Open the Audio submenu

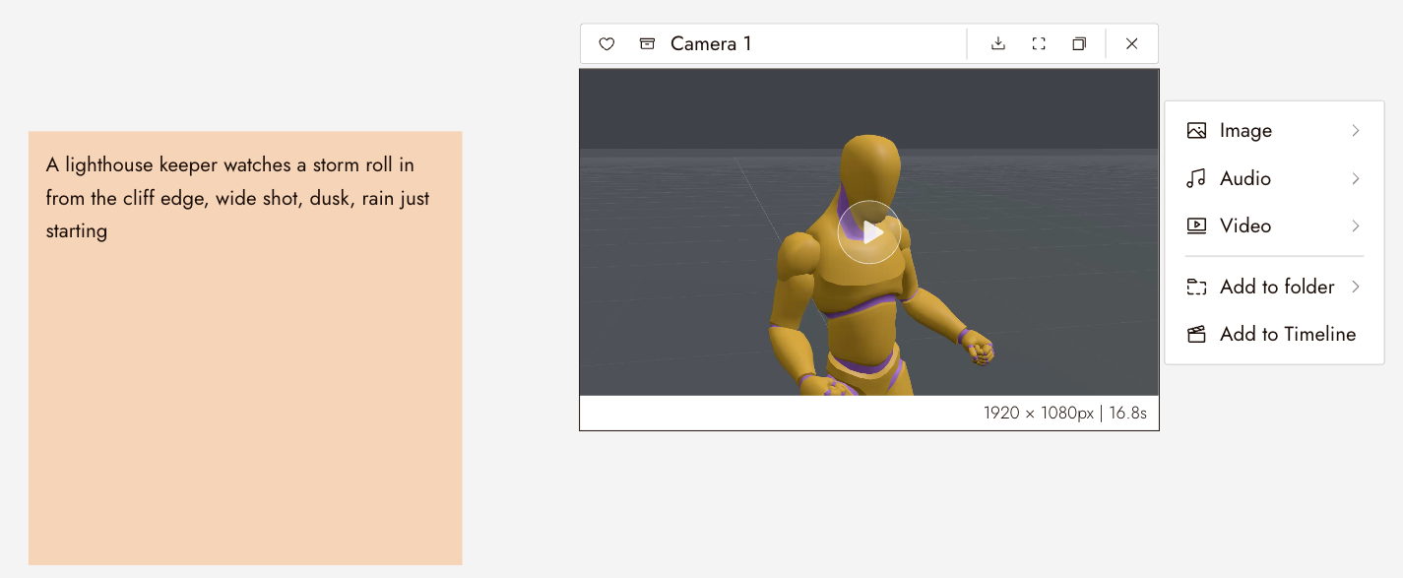pyautogui.click(x=1274, y=178)
